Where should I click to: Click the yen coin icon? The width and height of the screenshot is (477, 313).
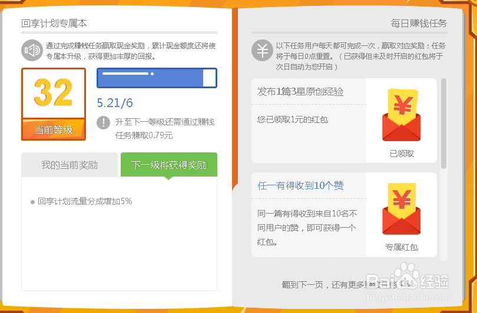(261, 50)
